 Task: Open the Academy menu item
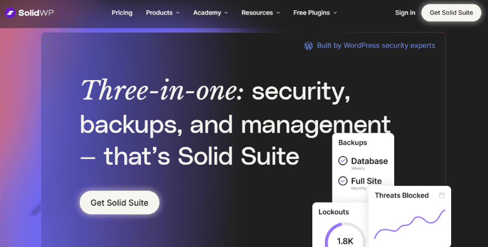pyautogui.click(x=207, y=13)
